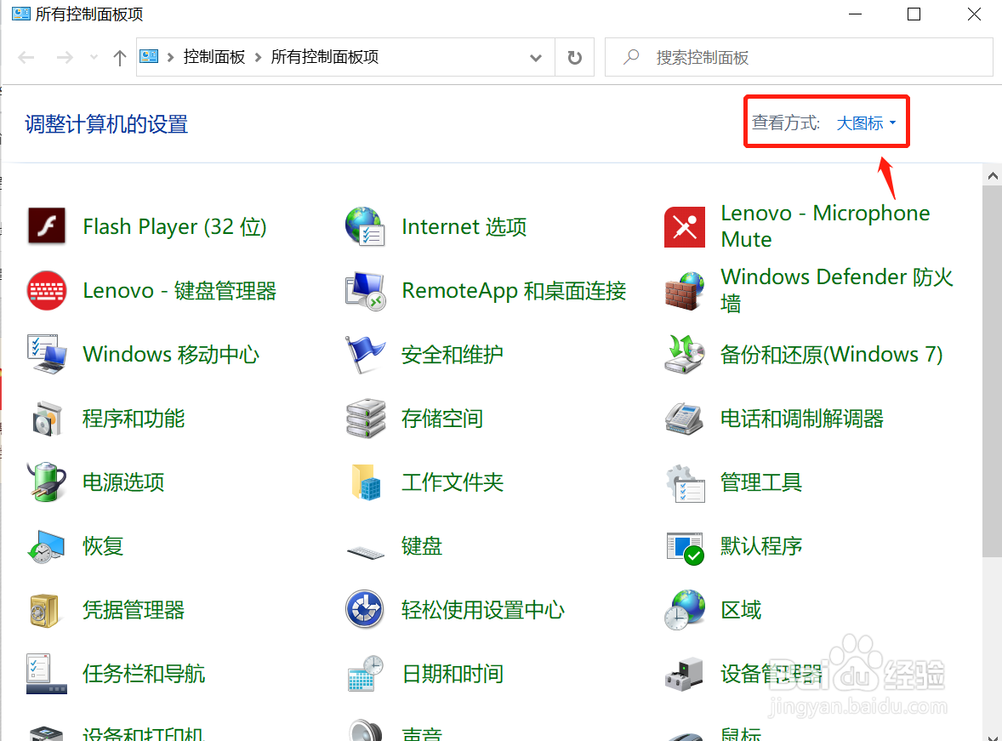Click the Lenovo 键盘管理器 red keyboard icon
1002x741 pixels.
click(x=47, y=290)
